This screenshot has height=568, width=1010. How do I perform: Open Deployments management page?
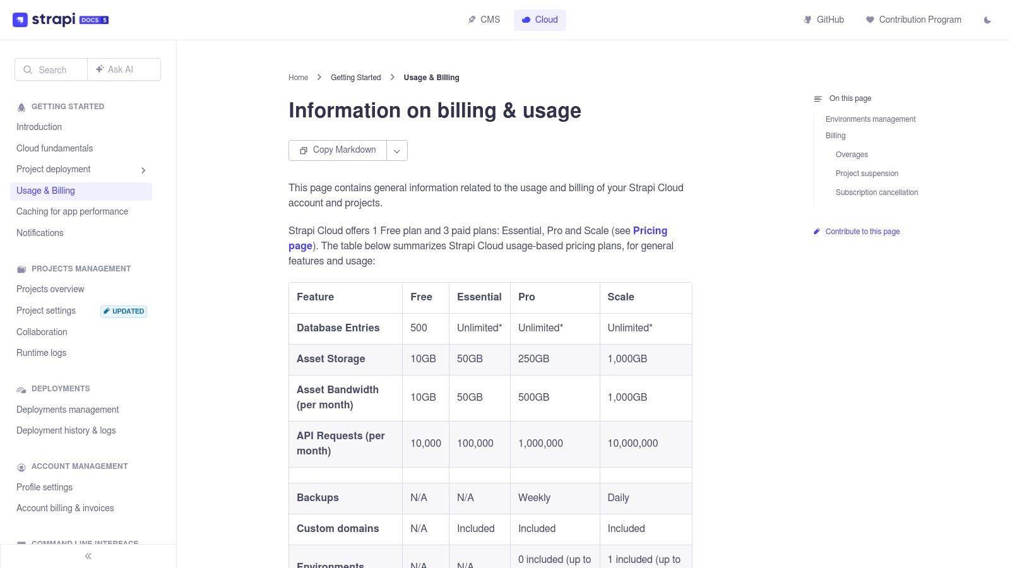click(x=68, y=410)
